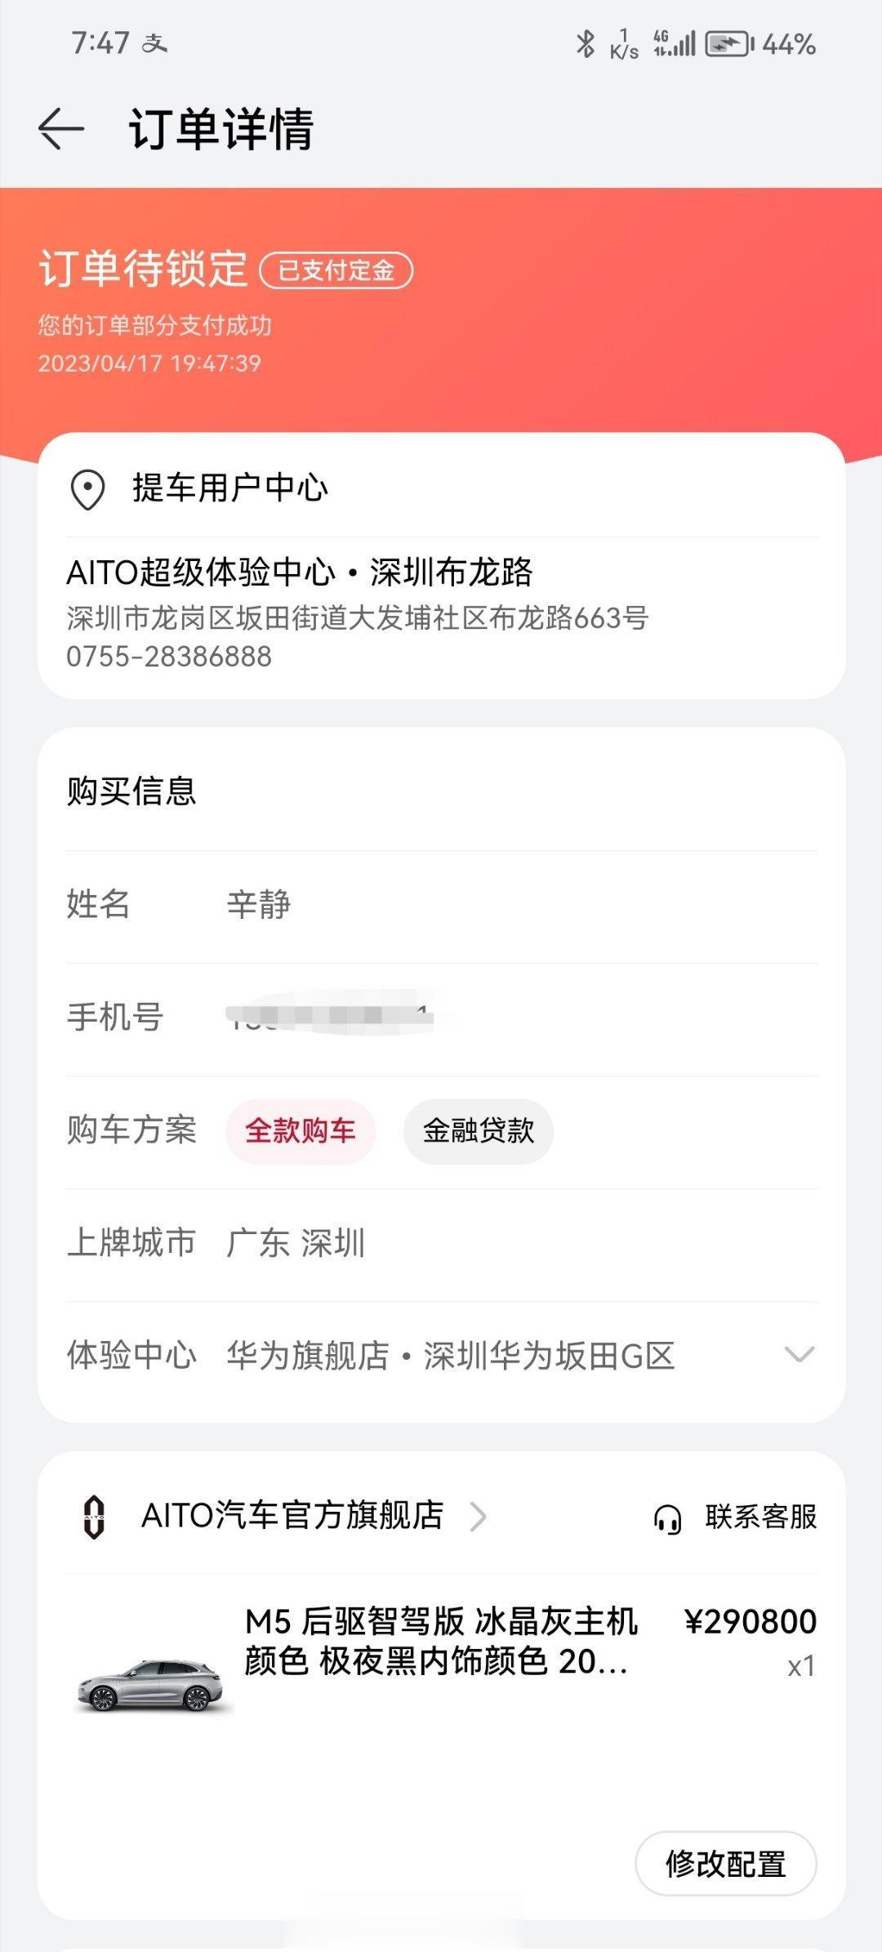Tap the 订单详情 page title
The height and width of the screenshot is (1952, 882).
point(221,129)
